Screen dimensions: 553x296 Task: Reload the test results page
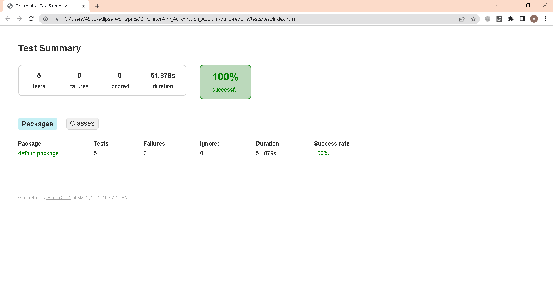[31, 19]
